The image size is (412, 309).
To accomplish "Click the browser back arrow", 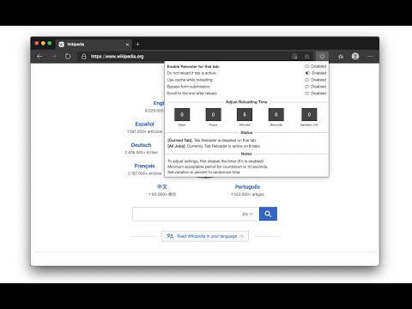I will 39,57.
